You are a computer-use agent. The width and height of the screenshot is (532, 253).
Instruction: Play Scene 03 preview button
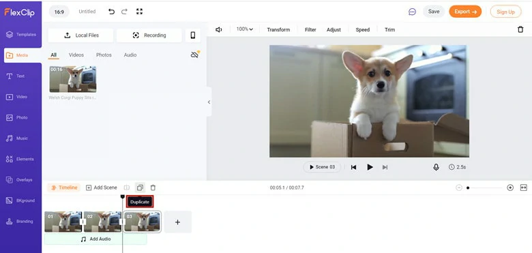(322, 167)
